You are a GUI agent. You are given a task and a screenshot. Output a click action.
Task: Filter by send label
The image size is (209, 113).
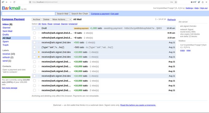5,61
